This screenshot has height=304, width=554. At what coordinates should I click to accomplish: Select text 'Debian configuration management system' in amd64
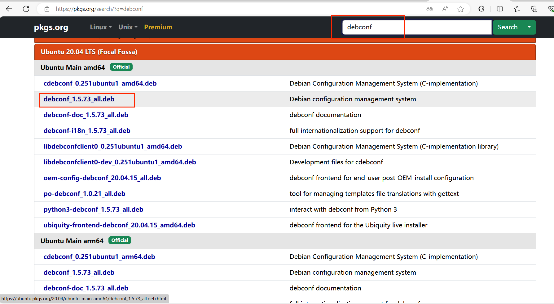[353, 99]
